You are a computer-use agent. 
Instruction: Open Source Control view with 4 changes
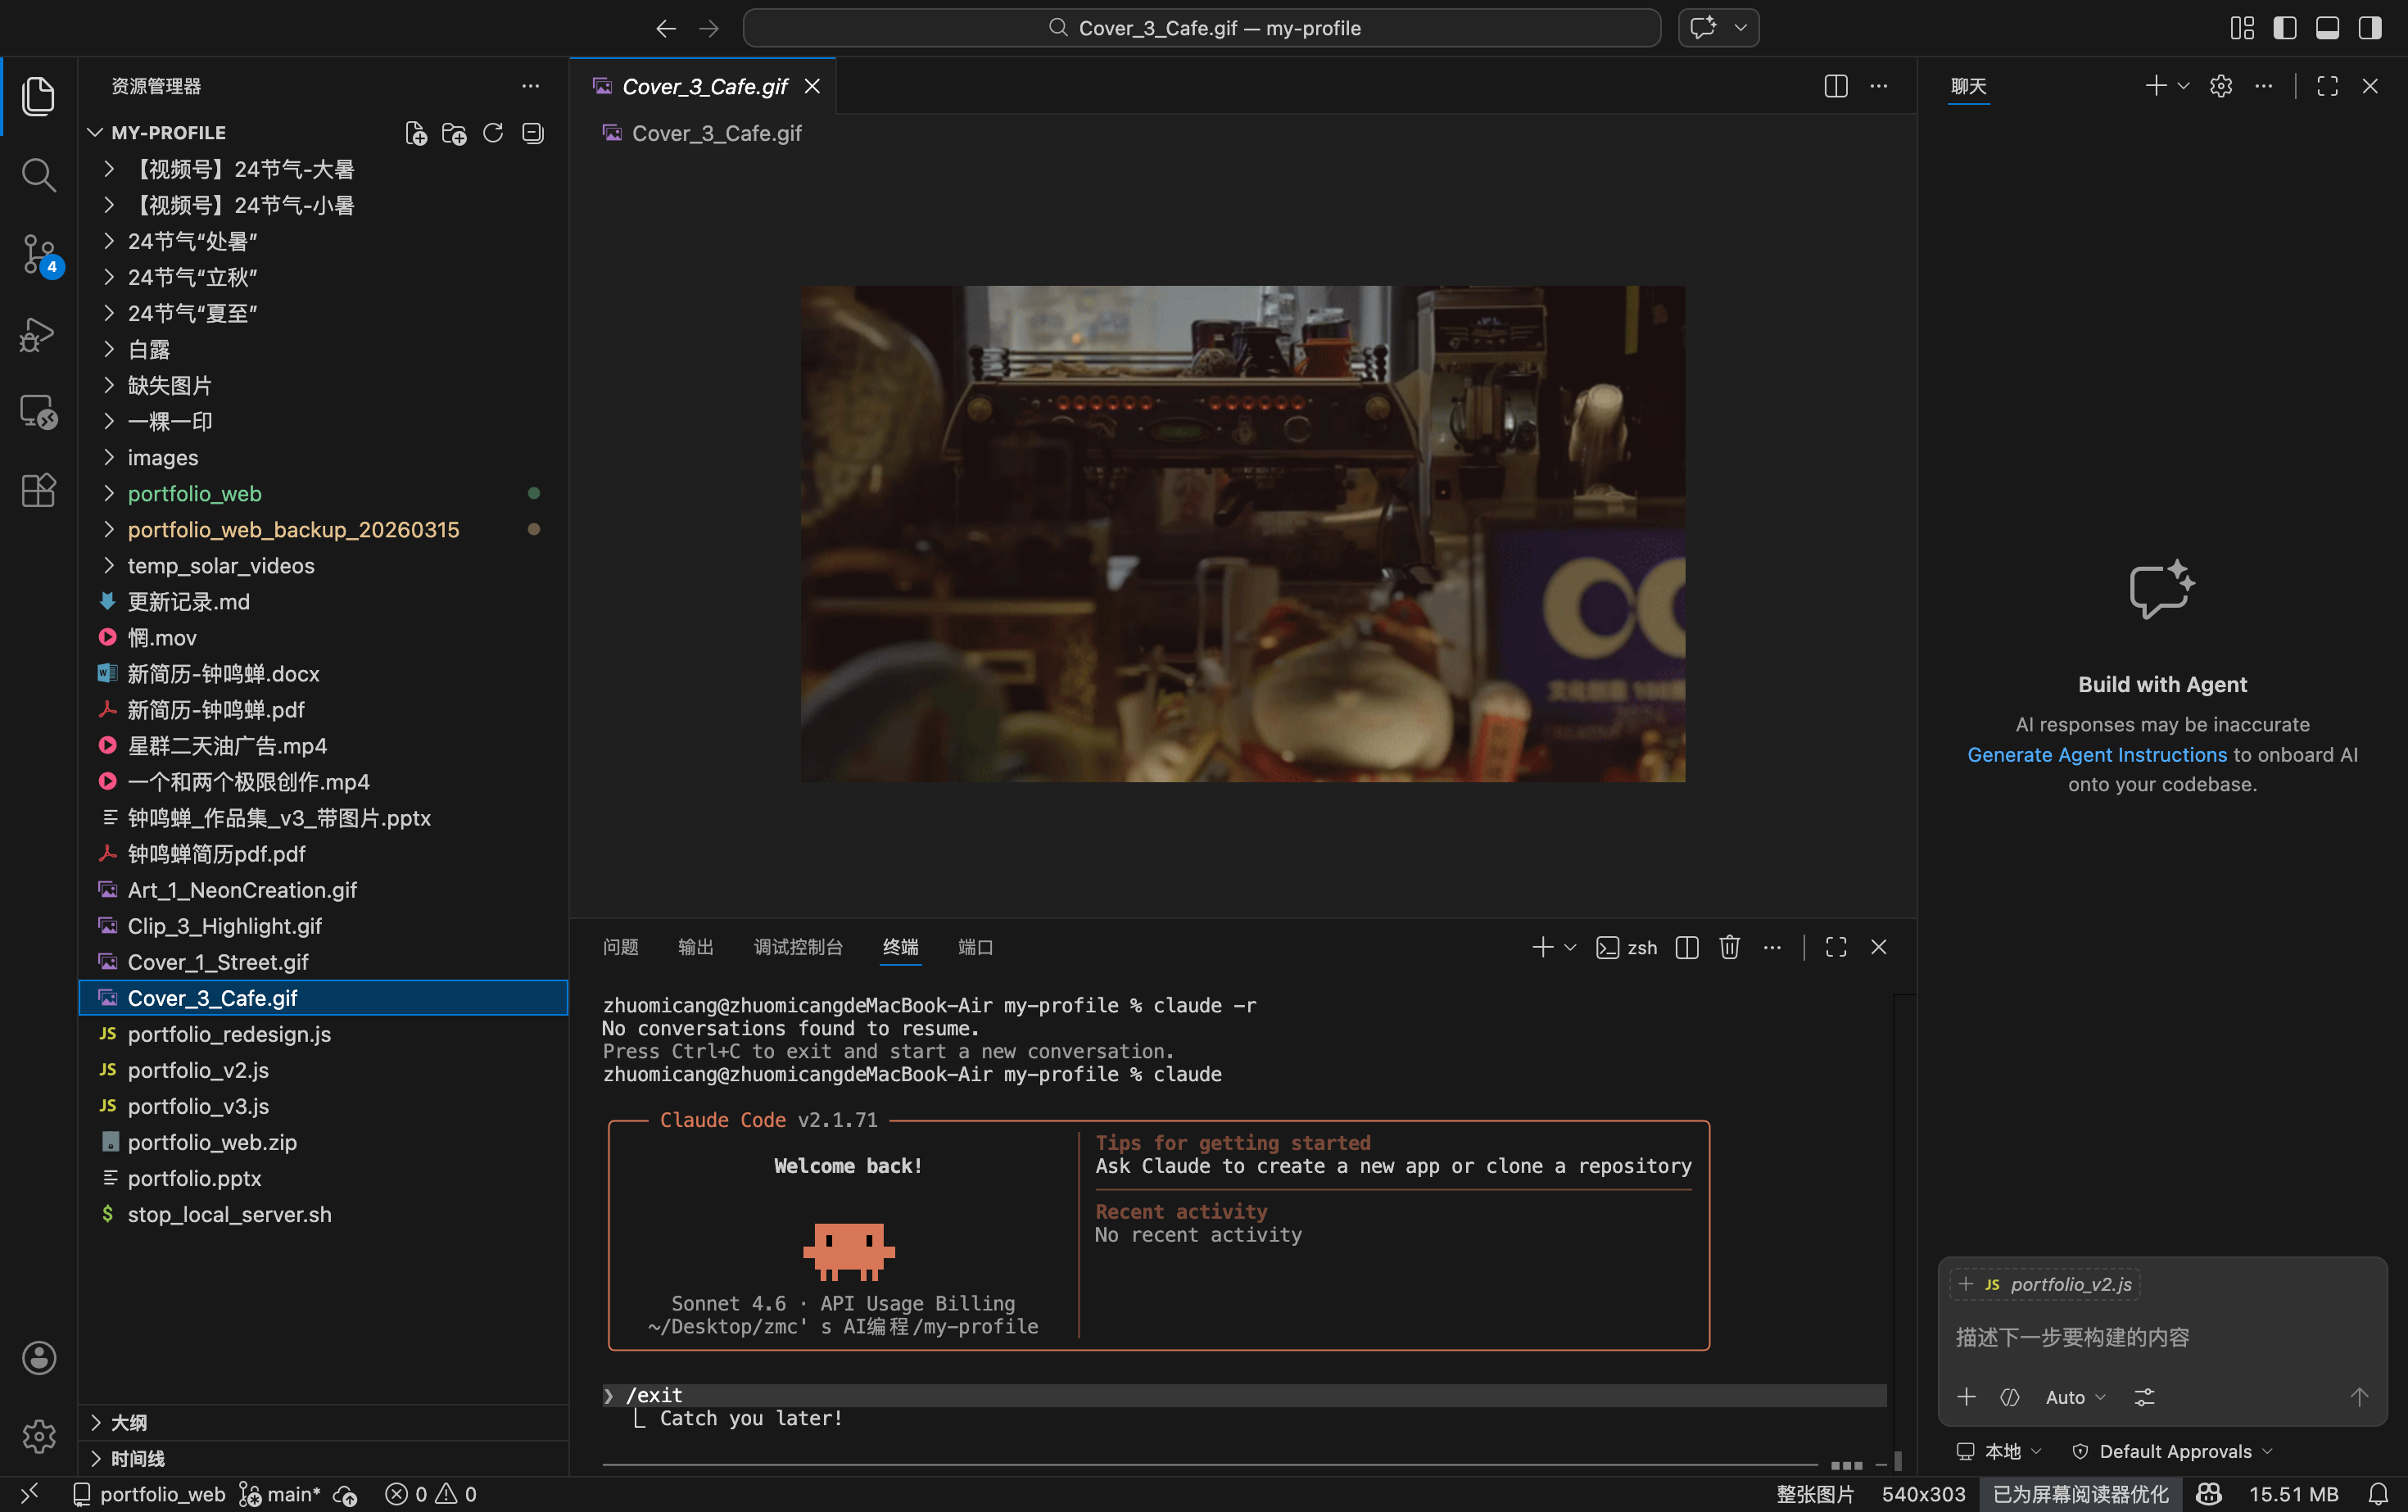(x=38, y=254)
